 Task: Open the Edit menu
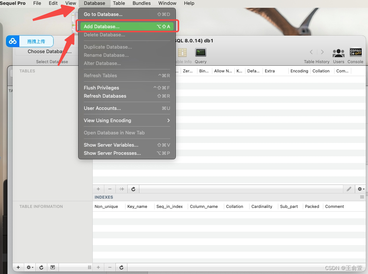[x=53, y=3]
